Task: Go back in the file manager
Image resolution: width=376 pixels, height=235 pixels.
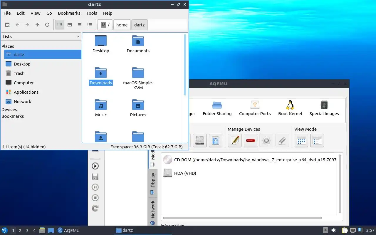Action: [x=17, y=25]
